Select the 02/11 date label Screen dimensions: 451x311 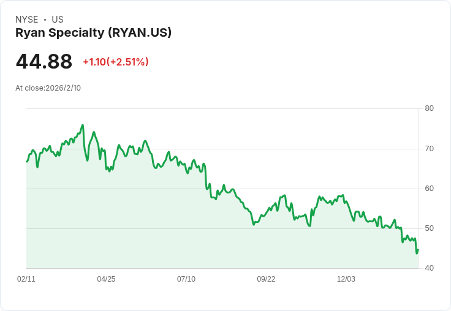click(26, 279)
